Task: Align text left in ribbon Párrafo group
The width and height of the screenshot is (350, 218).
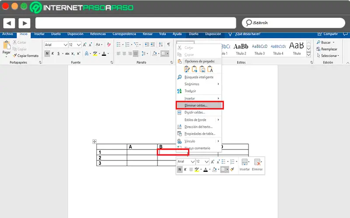Action: tap(119, 54)
